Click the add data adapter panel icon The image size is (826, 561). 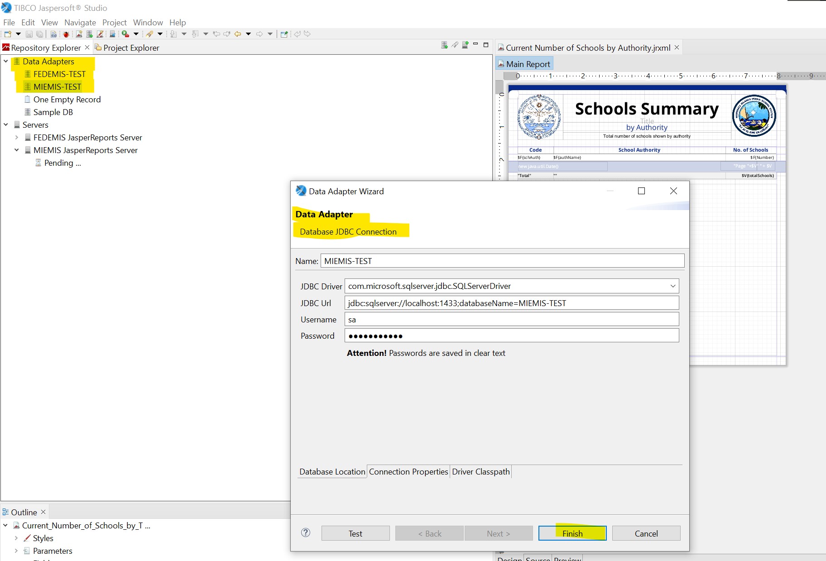[x=444, y=45]
